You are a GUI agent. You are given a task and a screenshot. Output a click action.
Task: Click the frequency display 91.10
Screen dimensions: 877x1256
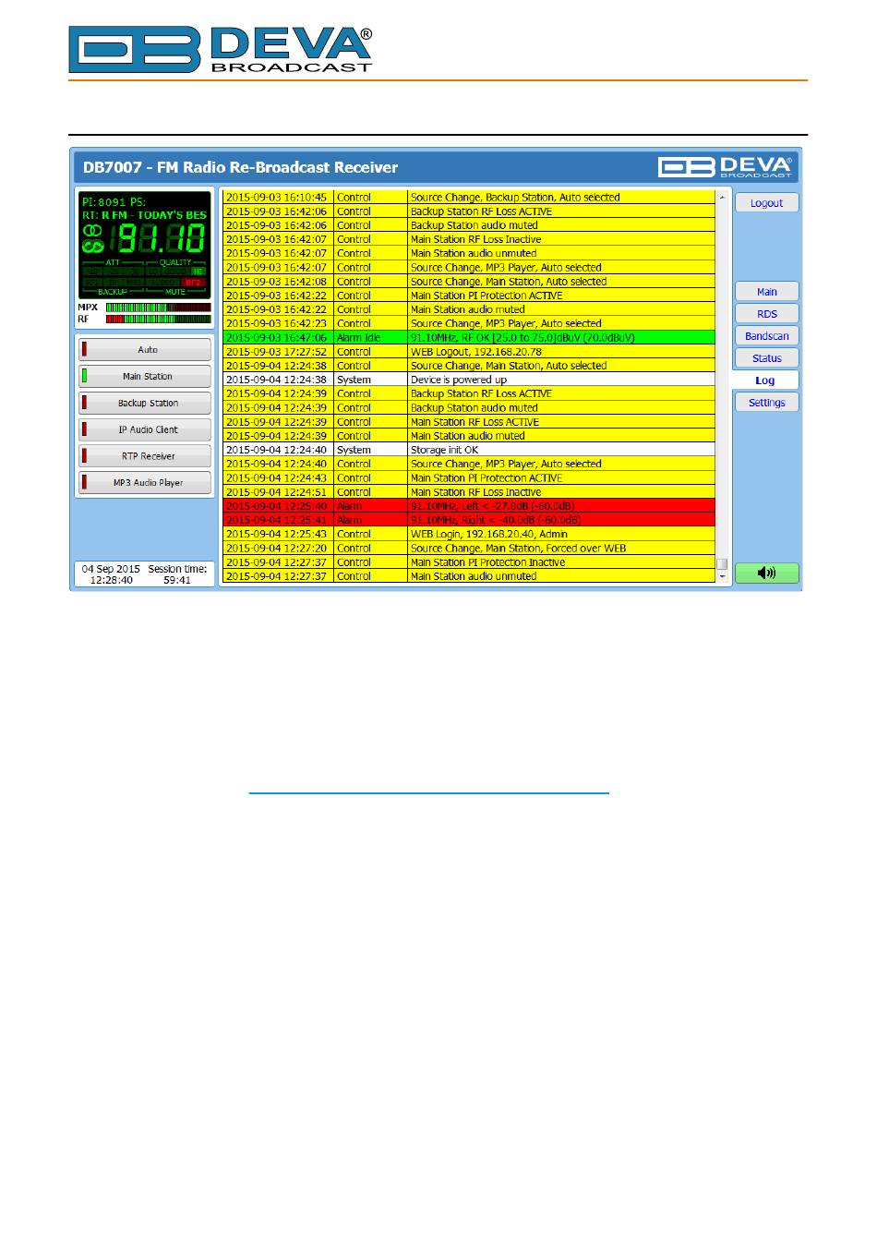pos(157,240)
